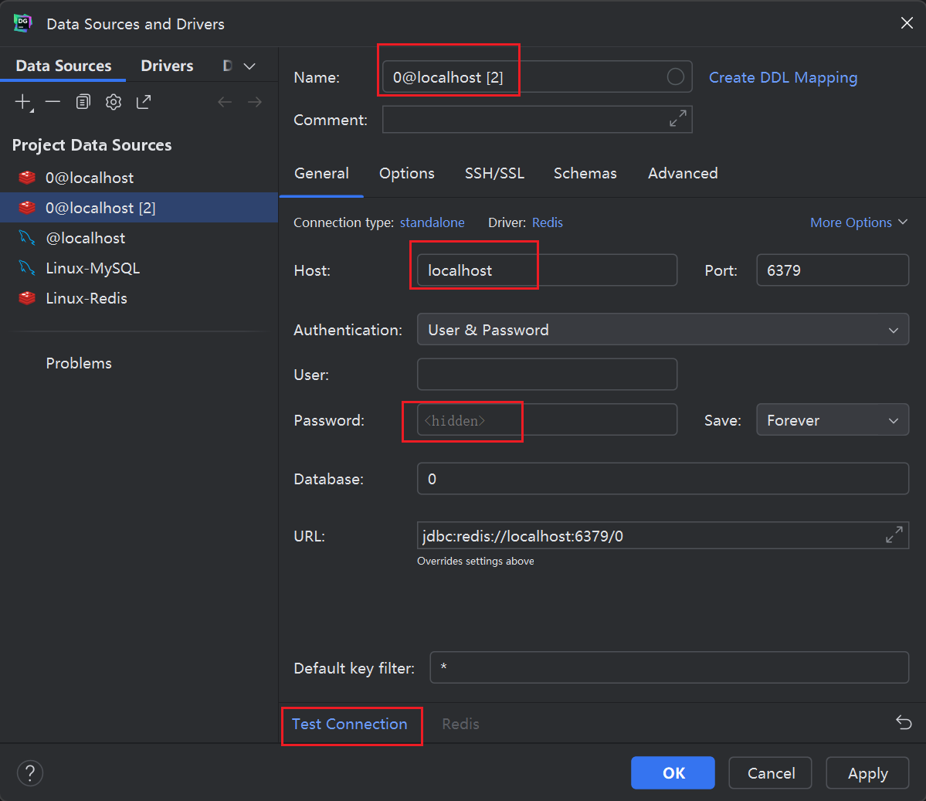Expand the URL field with arrows icon
Screen dimensions: 926x801
click(894, 535)
